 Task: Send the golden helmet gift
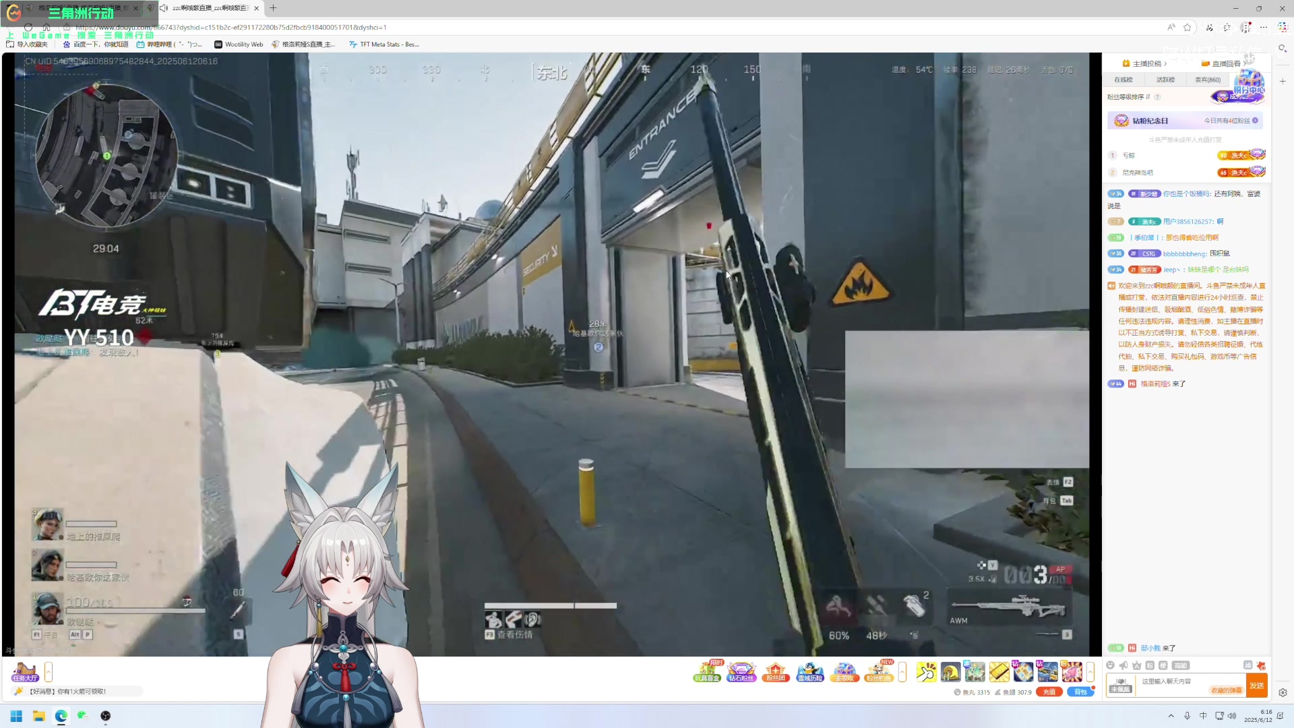pyautogui.click(x=951, y=671)
